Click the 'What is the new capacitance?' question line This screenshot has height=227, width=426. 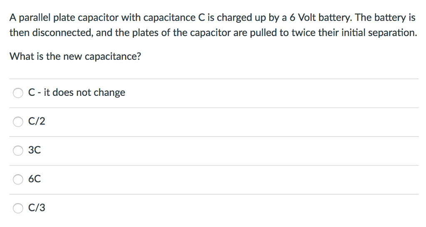(75, 57)
